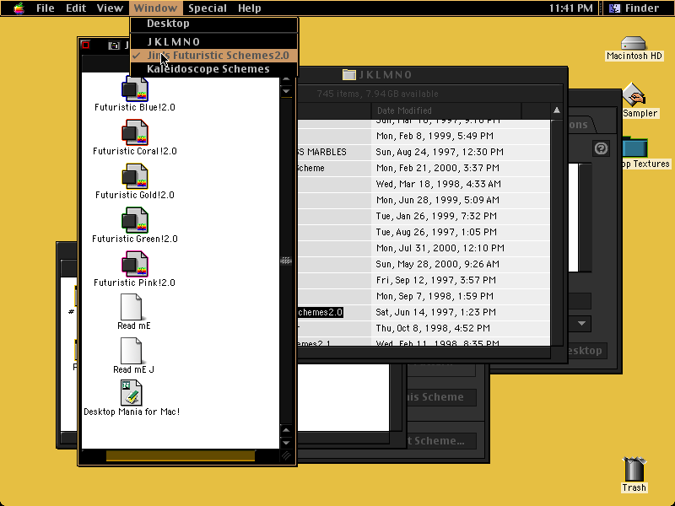Select the Trash icon

coord(634,470)
